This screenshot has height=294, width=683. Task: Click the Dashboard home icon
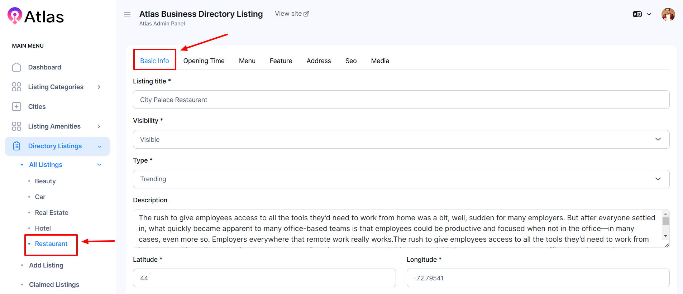(16, 67)
